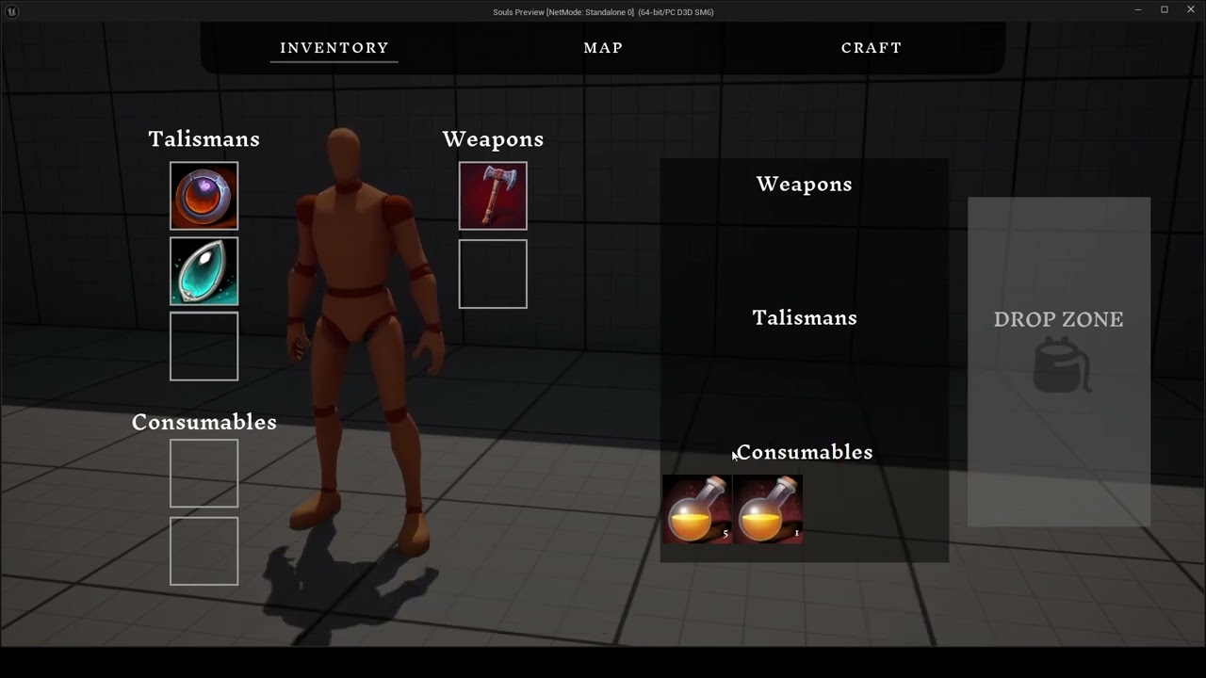Click the bag icon in drop zone
The height and width of the screenshot is (678, 1206).
[1062, 367]
